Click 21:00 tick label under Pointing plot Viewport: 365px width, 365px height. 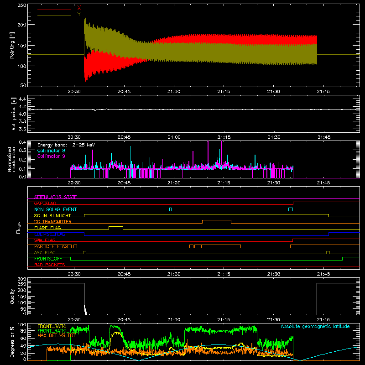coord(174,92)
